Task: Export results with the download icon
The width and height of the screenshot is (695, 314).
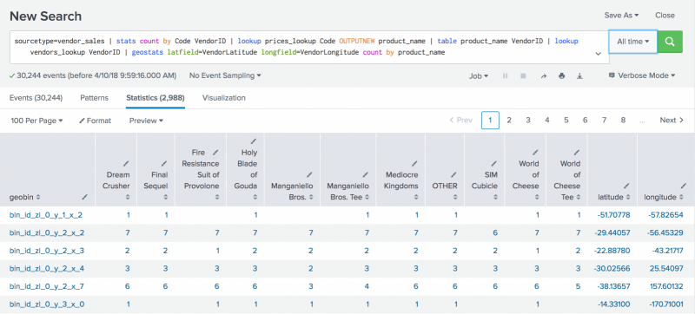Action: point(579,76)
